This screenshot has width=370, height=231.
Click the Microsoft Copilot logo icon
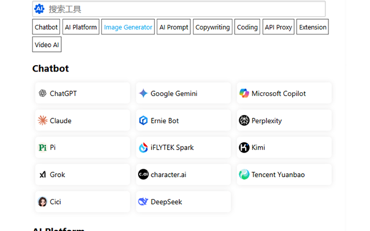tap(244, 94)
